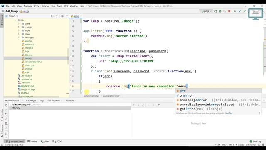Click the three-dot menu in autocomplete popup
Image resolution: width=266 pixels, height=150 pixels.
tap(259, 113)
